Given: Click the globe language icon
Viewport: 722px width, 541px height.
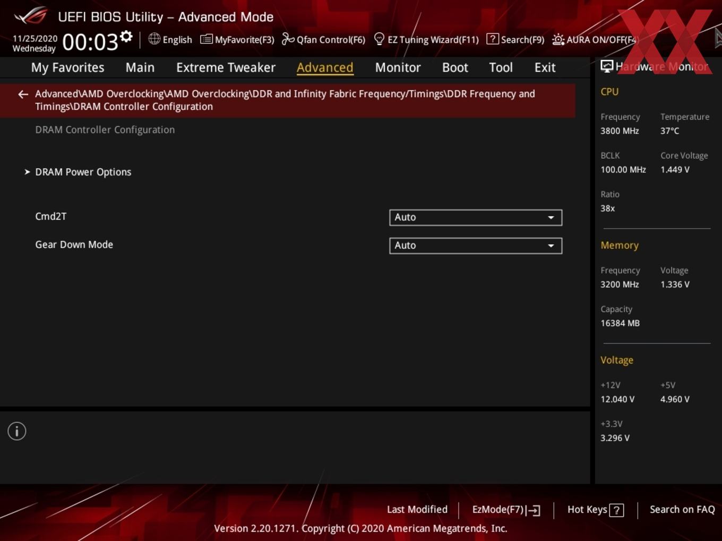Looking at the screenshot, I should tap(154, 39).
